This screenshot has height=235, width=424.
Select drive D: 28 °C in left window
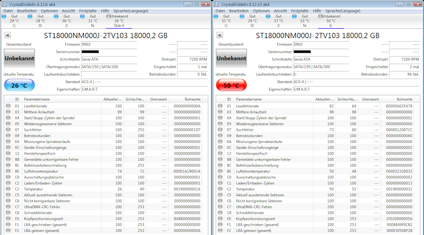click(x=40, y=21)
